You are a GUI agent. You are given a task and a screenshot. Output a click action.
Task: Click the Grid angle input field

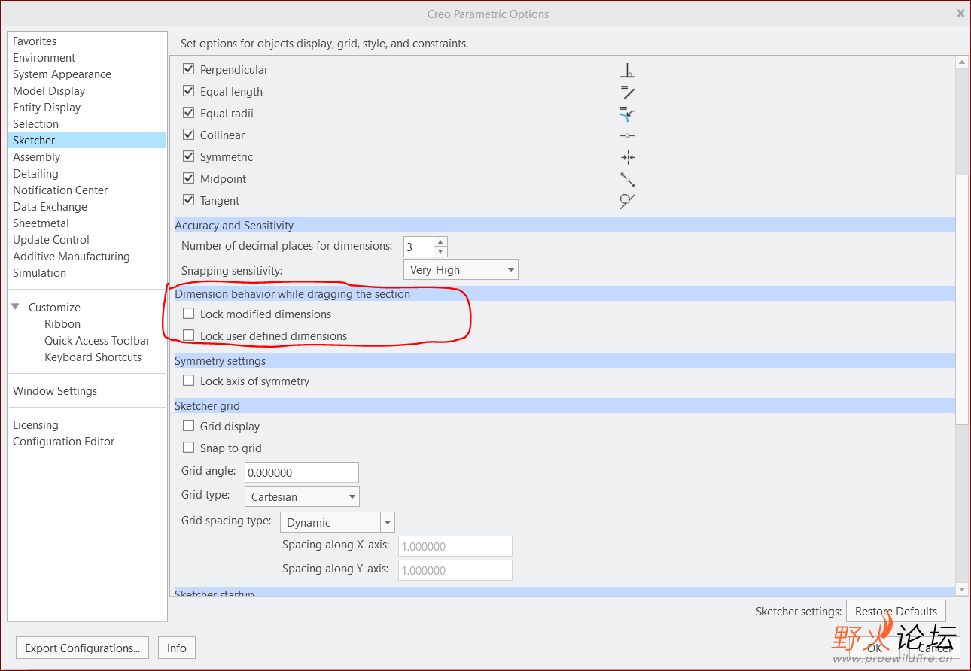[x=301, y=472]
